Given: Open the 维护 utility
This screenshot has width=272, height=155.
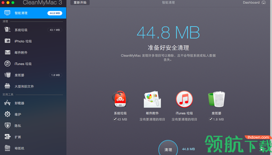Looking at the screenshot, I should tap(33, 114).
